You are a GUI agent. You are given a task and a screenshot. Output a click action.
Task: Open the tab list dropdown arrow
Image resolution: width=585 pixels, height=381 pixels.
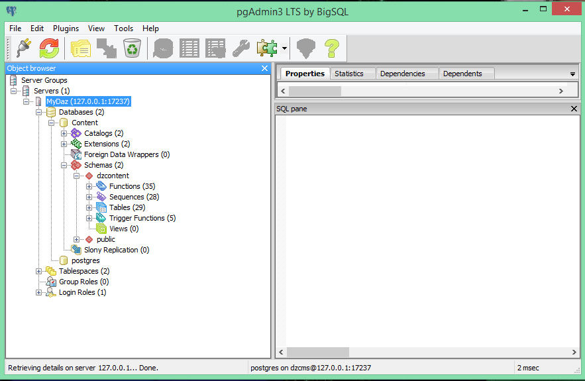pyautogui.click(x=572, y=74)
